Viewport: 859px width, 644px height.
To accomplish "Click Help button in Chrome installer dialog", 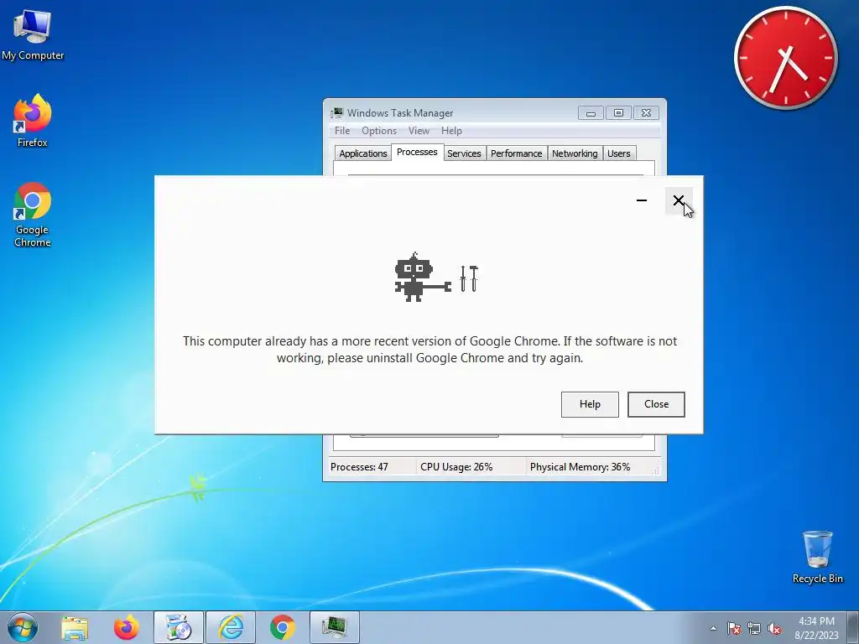I will coord(590,404).
